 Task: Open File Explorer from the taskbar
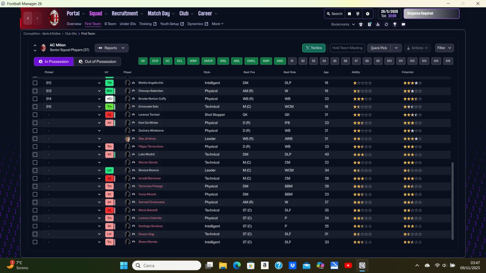click(x=222, y=265)
